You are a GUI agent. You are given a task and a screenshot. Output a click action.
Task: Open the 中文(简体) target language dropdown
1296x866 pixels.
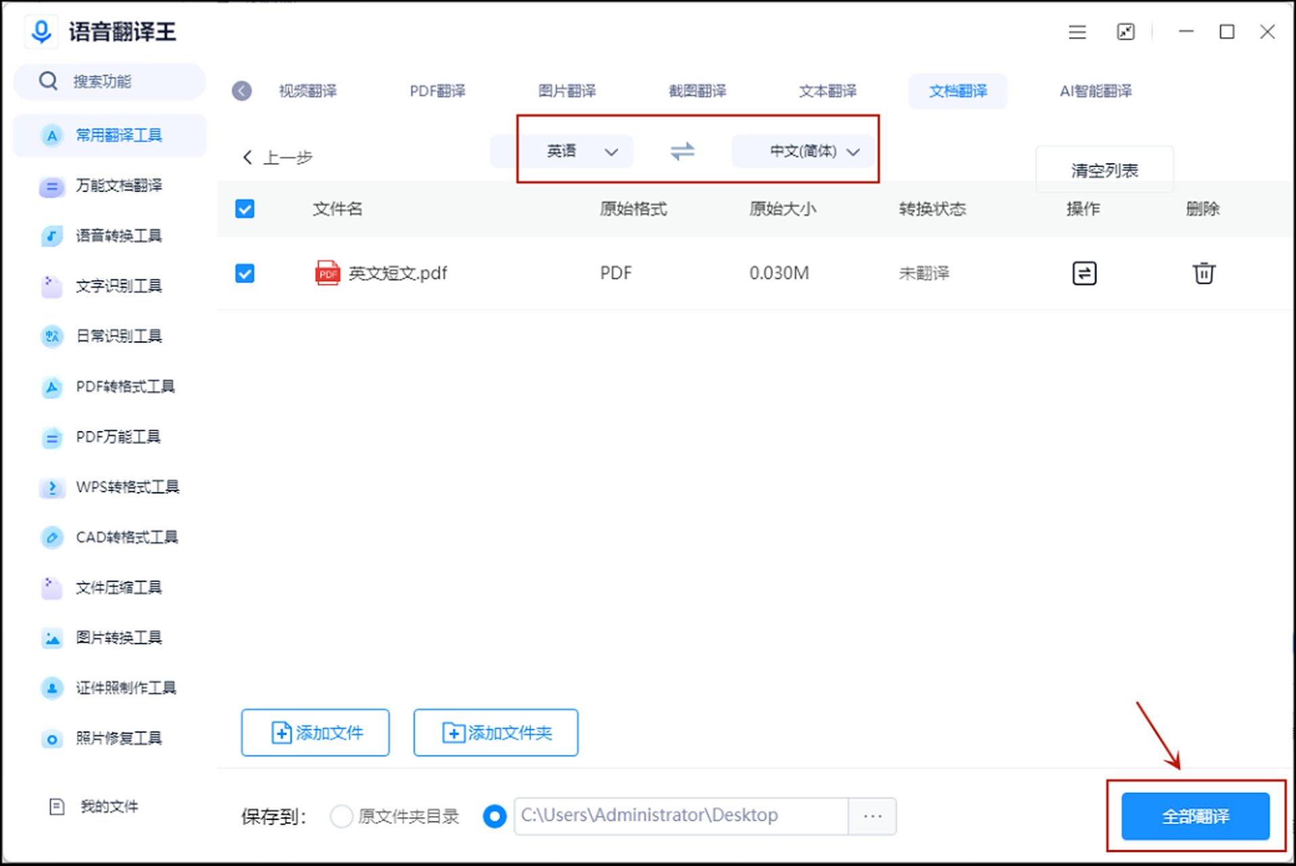pos(805,152)
